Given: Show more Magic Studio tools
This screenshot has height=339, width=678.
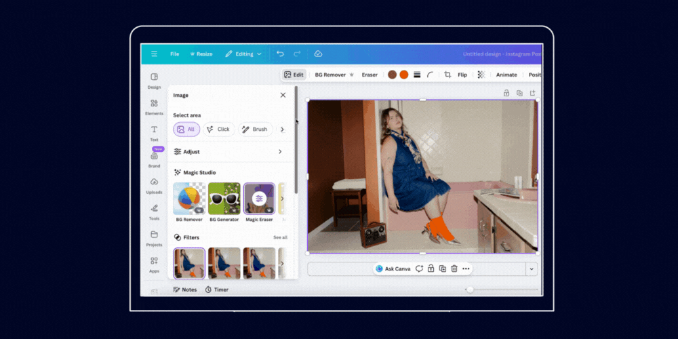Looking at the screenshot, I should tap(282, 199).
